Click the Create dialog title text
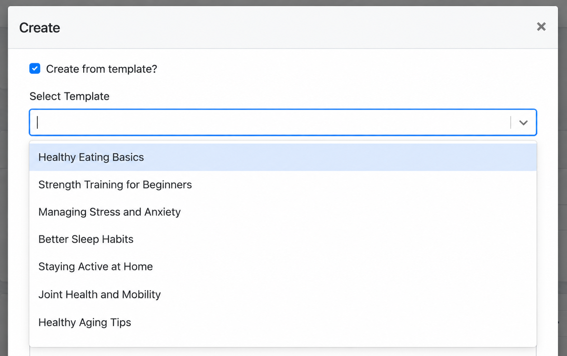Screen dimensions: 567x356 point(39,28)
